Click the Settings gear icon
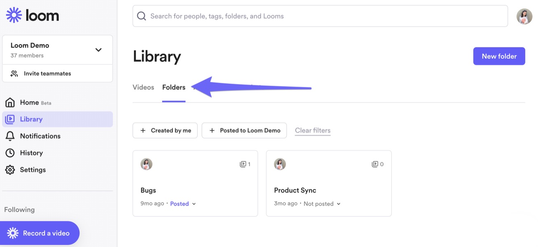 pos(10,170)
